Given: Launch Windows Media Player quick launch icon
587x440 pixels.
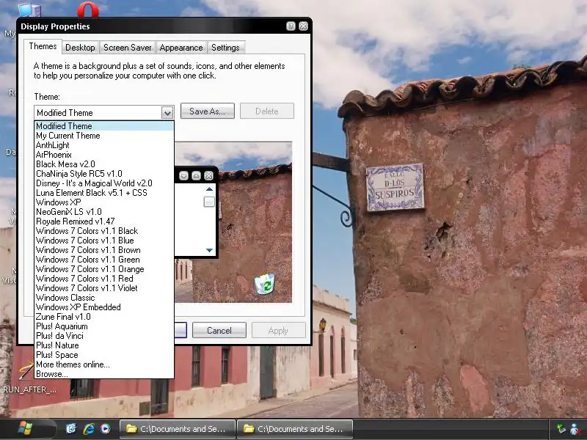Looking at the screenshot, I should 106,429.
